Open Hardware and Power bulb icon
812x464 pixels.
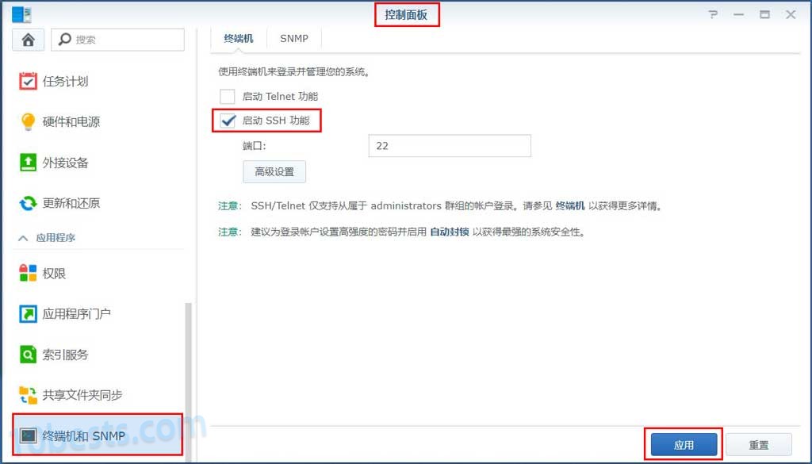click(x=28, y=121)
